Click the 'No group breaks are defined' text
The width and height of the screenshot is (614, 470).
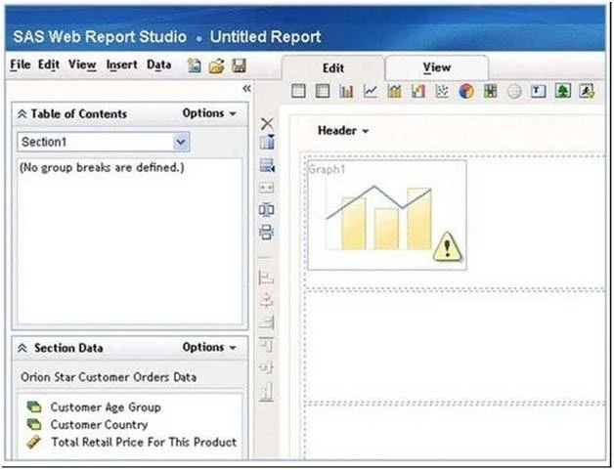click(x=102, y=167)
